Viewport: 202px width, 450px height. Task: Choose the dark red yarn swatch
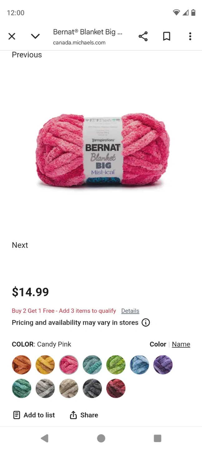pos(116,388)
